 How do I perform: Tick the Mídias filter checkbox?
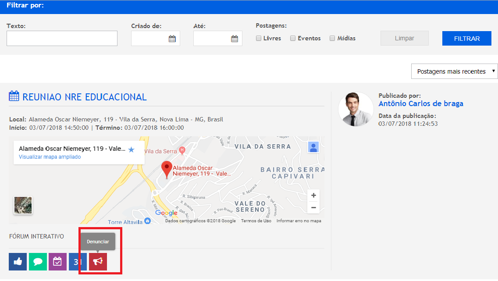coord(332,38)
